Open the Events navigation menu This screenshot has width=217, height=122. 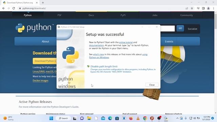point(169,41)
